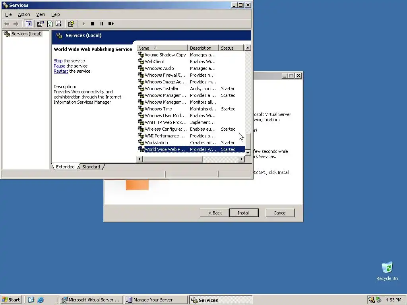Image resolution: width=407 pixels, height=305 pixels.
Task: Sort by the Description column header
Action: coord(203,48)
